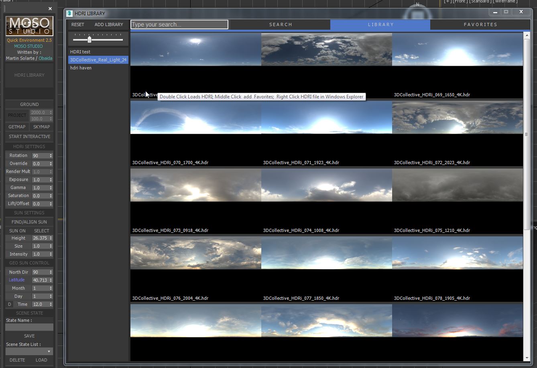
Task: Click the library scrollbar down arrow
Action: [527, 358]
